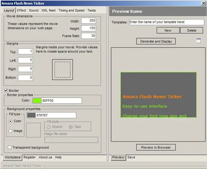
Task: Click the Delete template button
Action: [x=191, y=30]
